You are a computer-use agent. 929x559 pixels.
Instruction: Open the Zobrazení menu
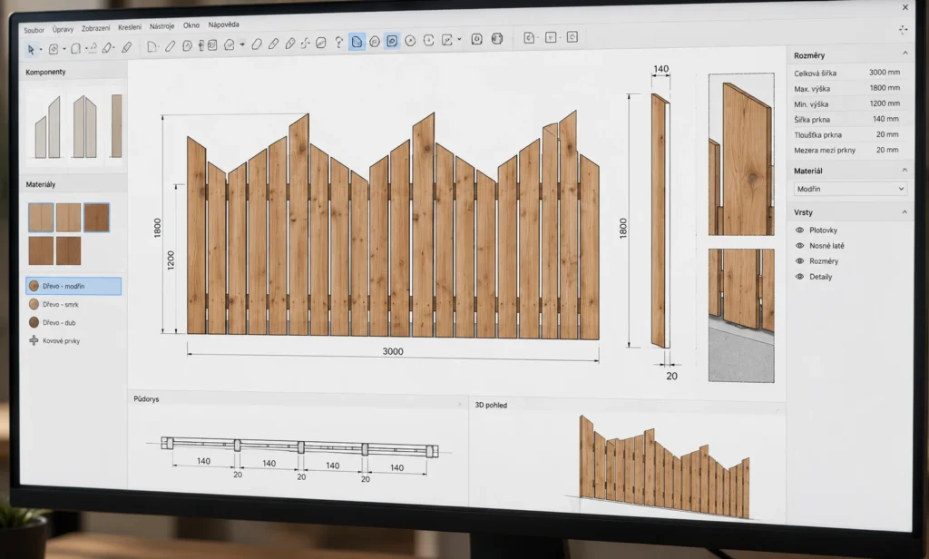[95, 28]
